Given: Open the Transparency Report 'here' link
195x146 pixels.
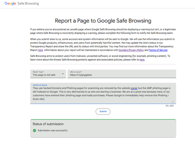Looking at the screenshot, I should pyautogui.click(x=41, y=50).
